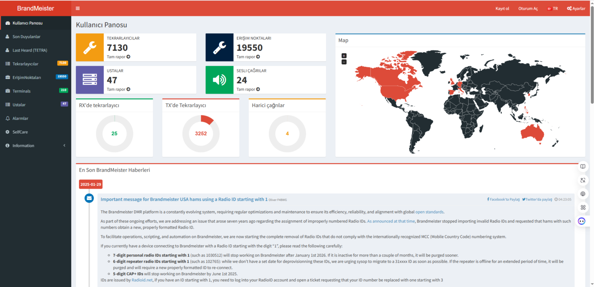Open Ayarlar settings menu
The image size is (594, 287).
pyautogui.click(x=576, y=9)
